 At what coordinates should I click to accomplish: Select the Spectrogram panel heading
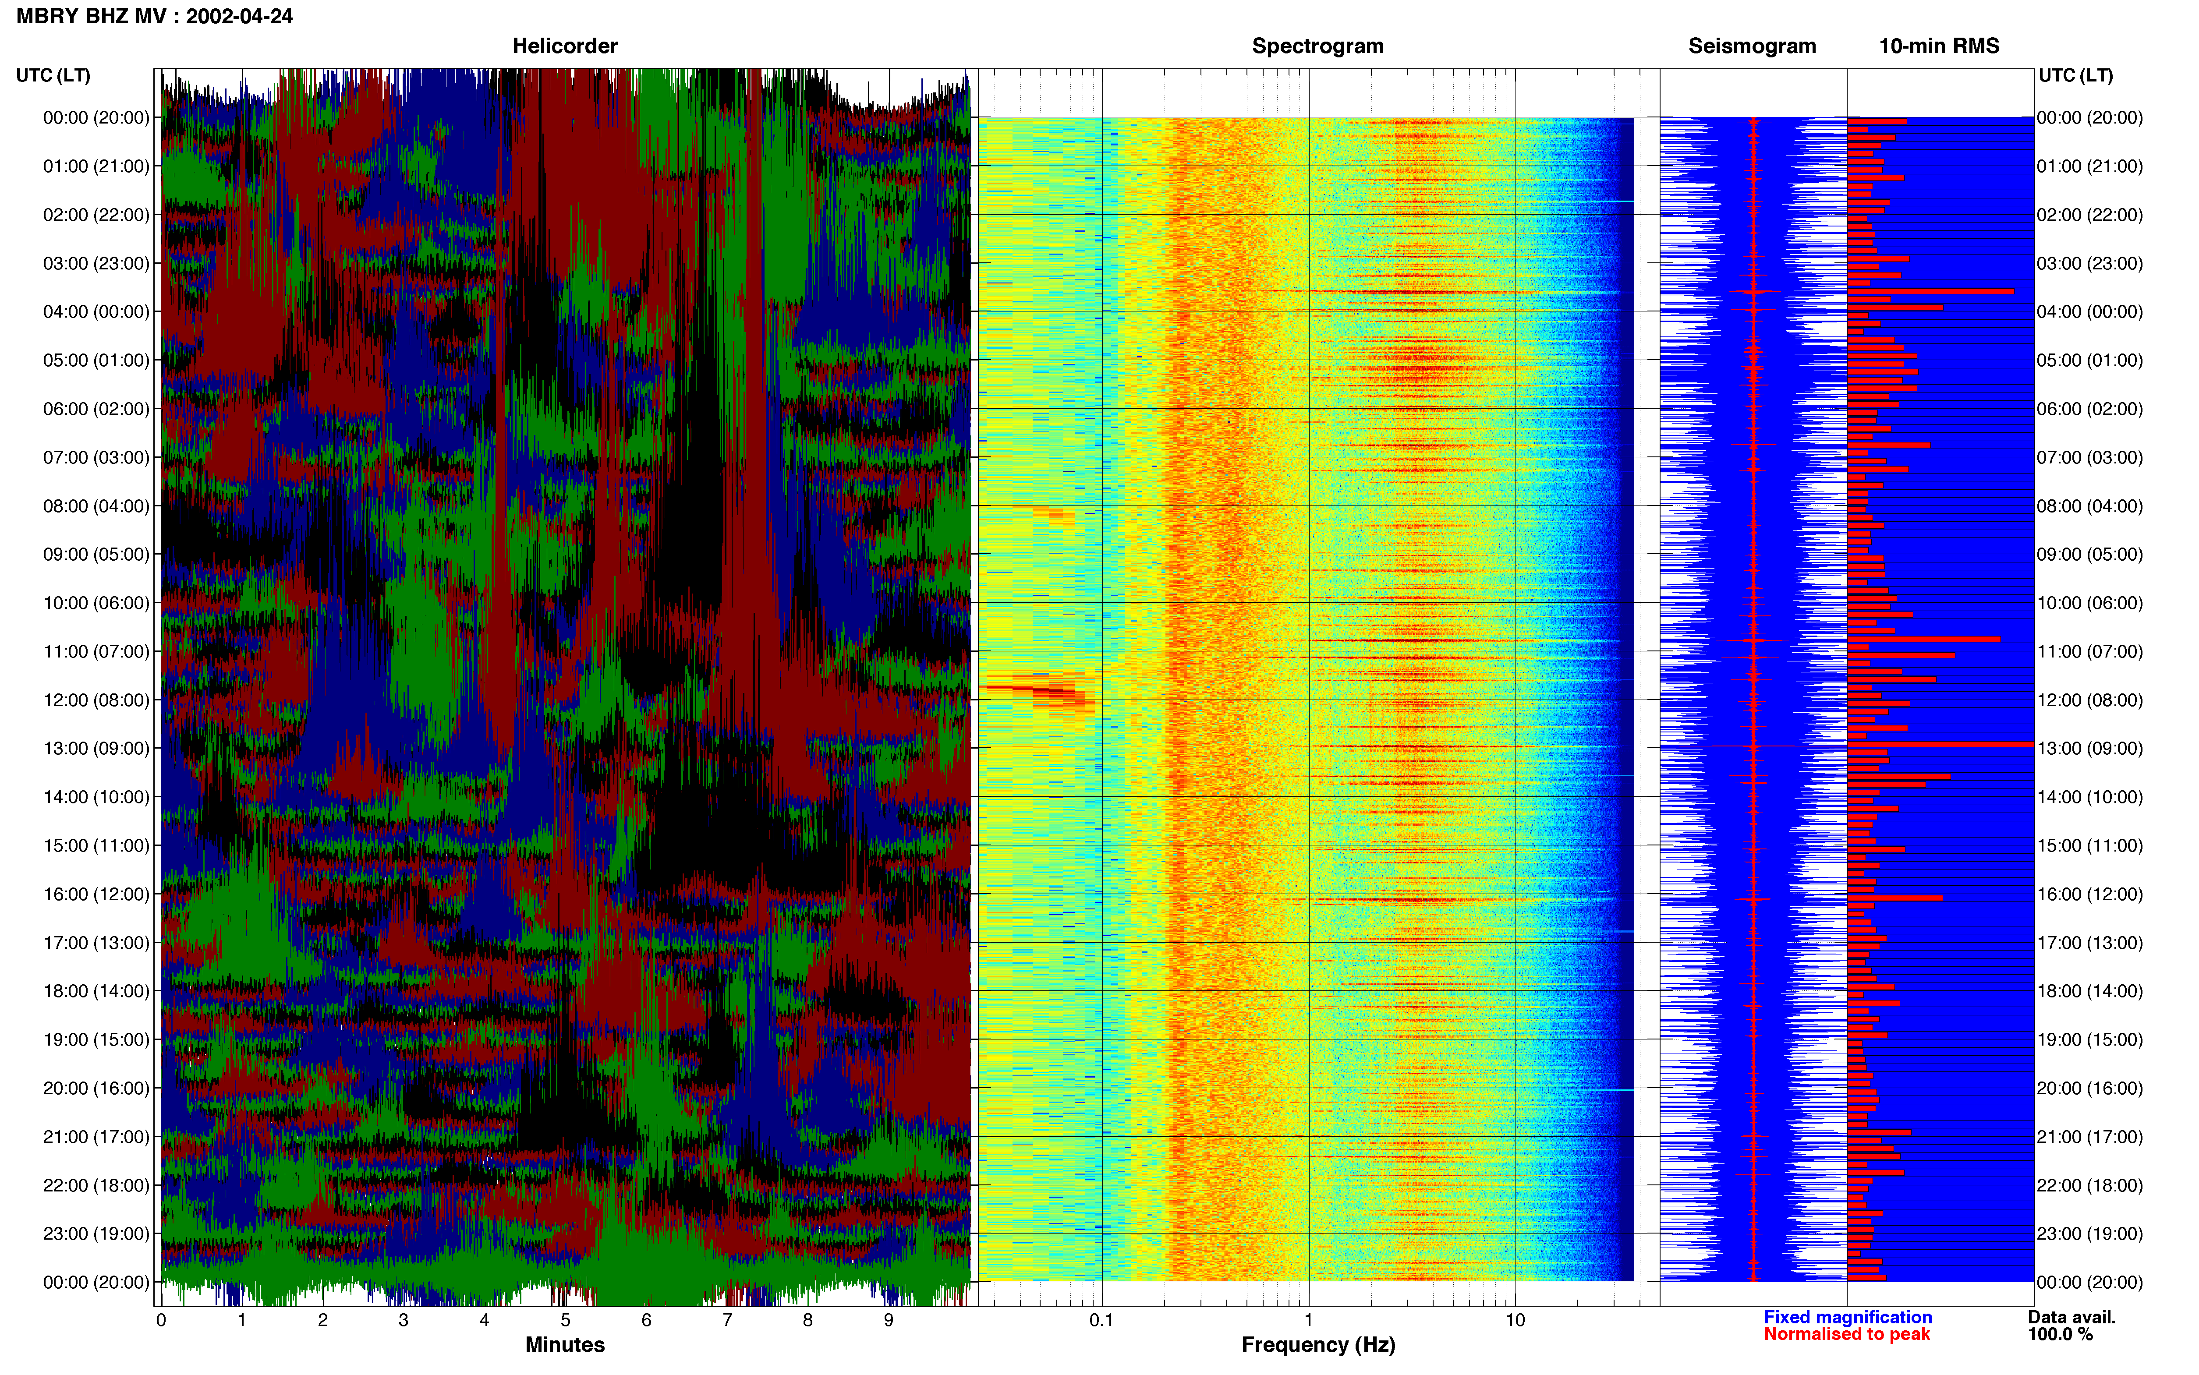click(x=1318, y=46)
